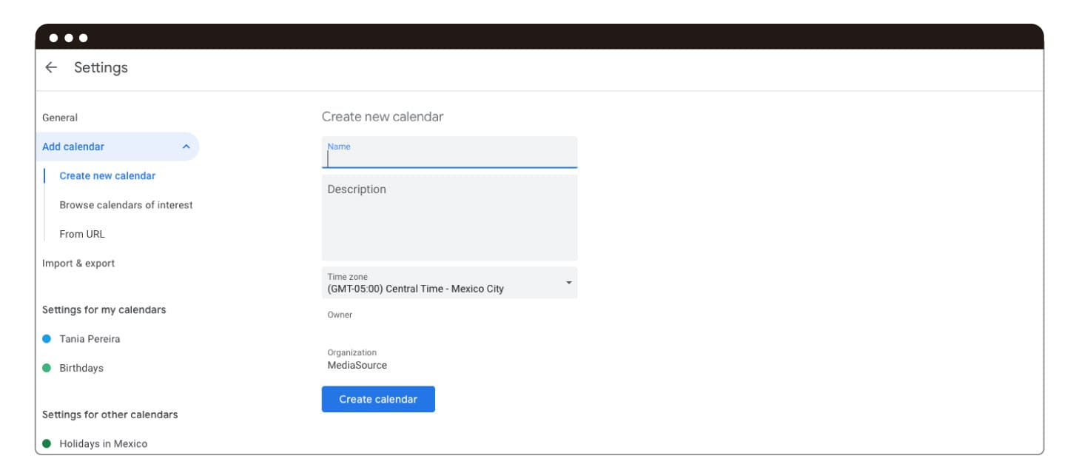Select the From URL option
The height and width of the screenshot is (473, 1079).
click(x=82, y=234)
